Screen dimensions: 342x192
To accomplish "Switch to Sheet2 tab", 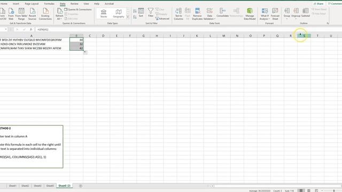I will [x=25, y=186].
